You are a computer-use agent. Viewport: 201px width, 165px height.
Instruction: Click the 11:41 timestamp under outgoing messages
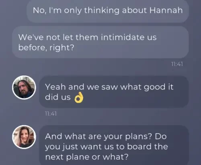tap(177, 64)
